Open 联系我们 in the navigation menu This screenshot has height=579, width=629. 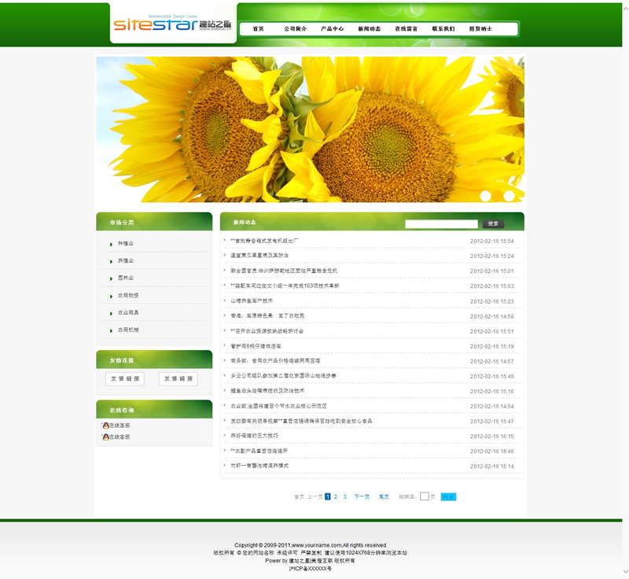[x=443, y=29]
